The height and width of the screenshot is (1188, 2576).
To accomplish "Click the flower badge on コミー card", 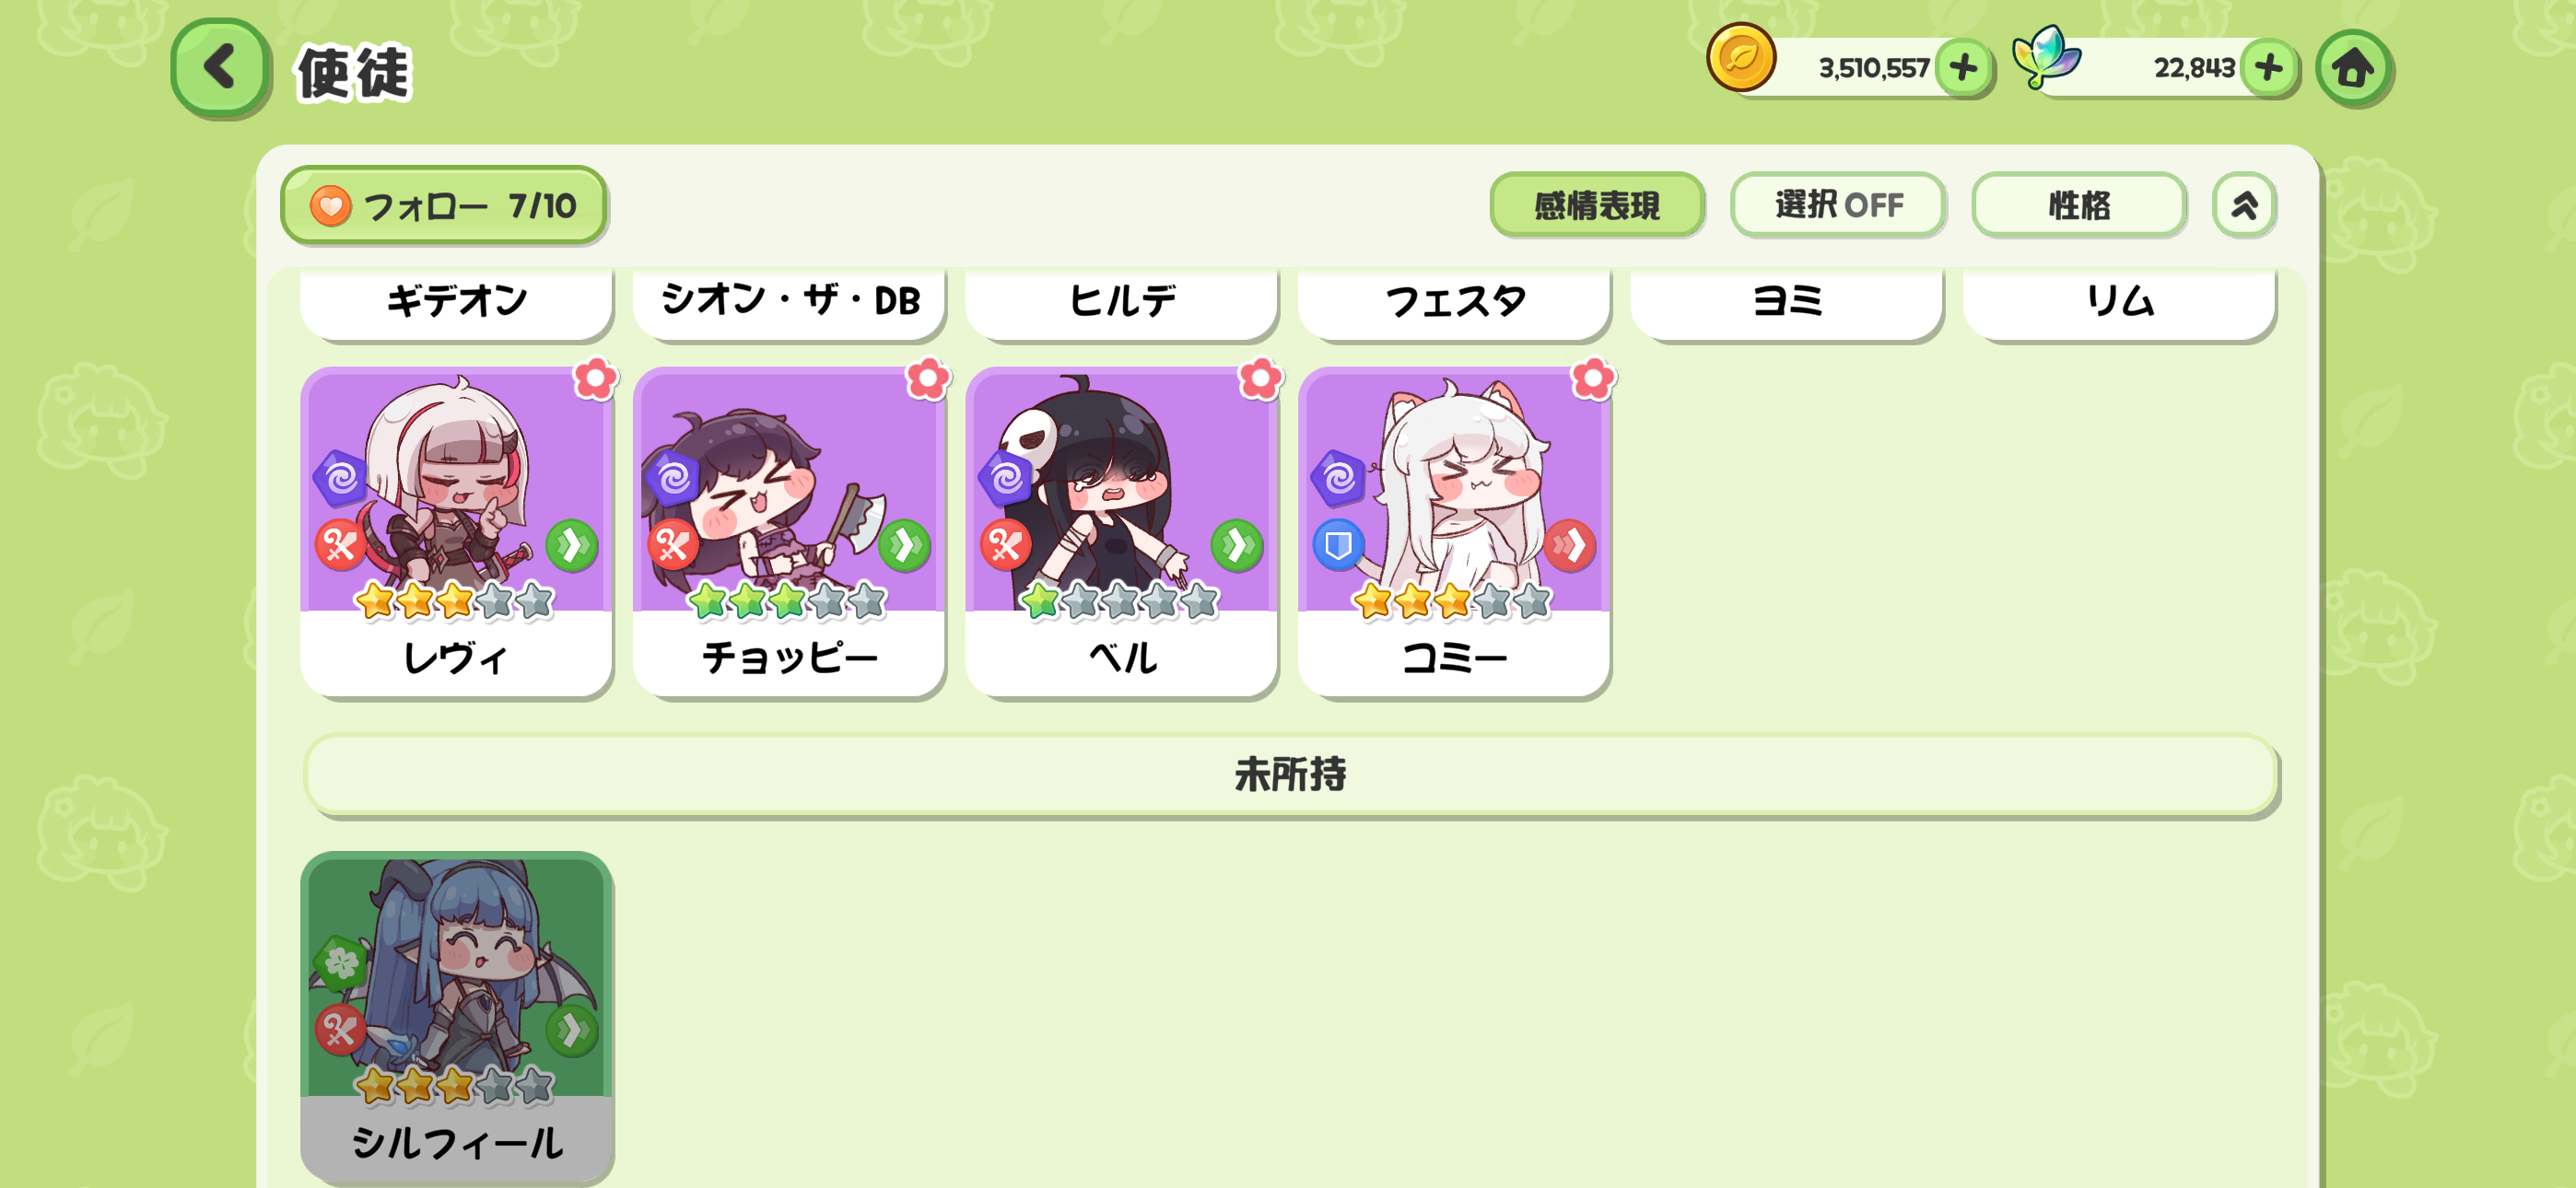I will click(1593, 379).
